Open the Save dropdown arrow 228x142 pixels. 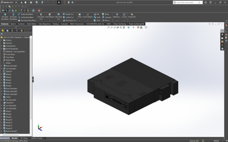click(x=39, y=2)
